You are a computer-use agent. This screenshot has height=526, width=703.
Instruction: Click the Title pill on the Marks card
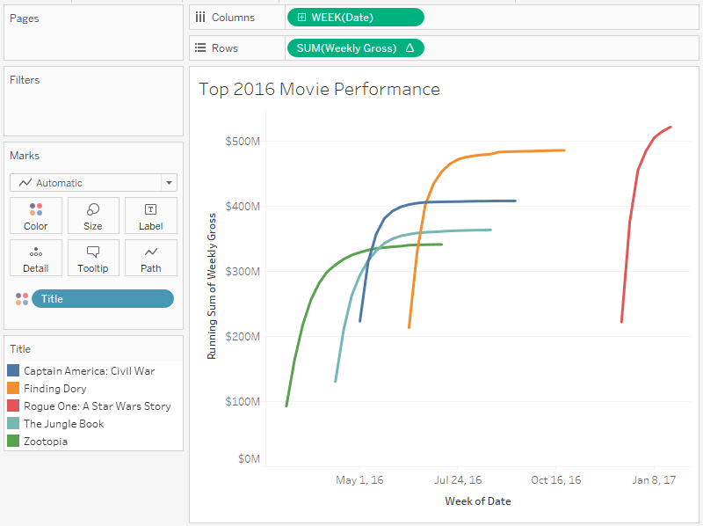click(102, 298)
